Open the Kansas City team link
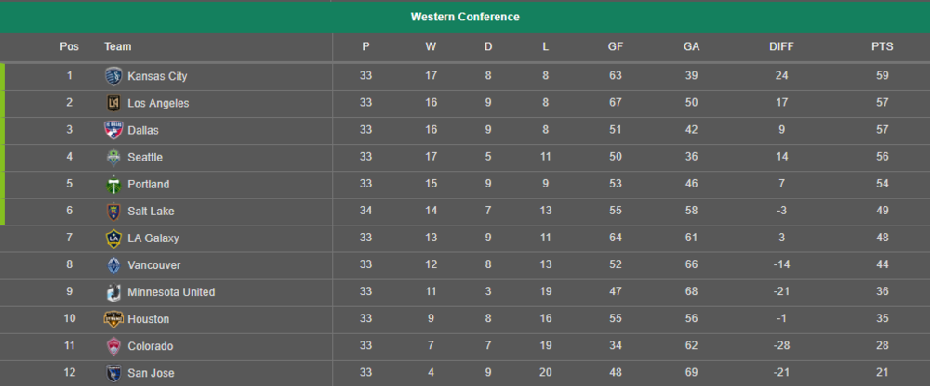Viewport: 930px width, 386px height. click(x=157, y=76)
